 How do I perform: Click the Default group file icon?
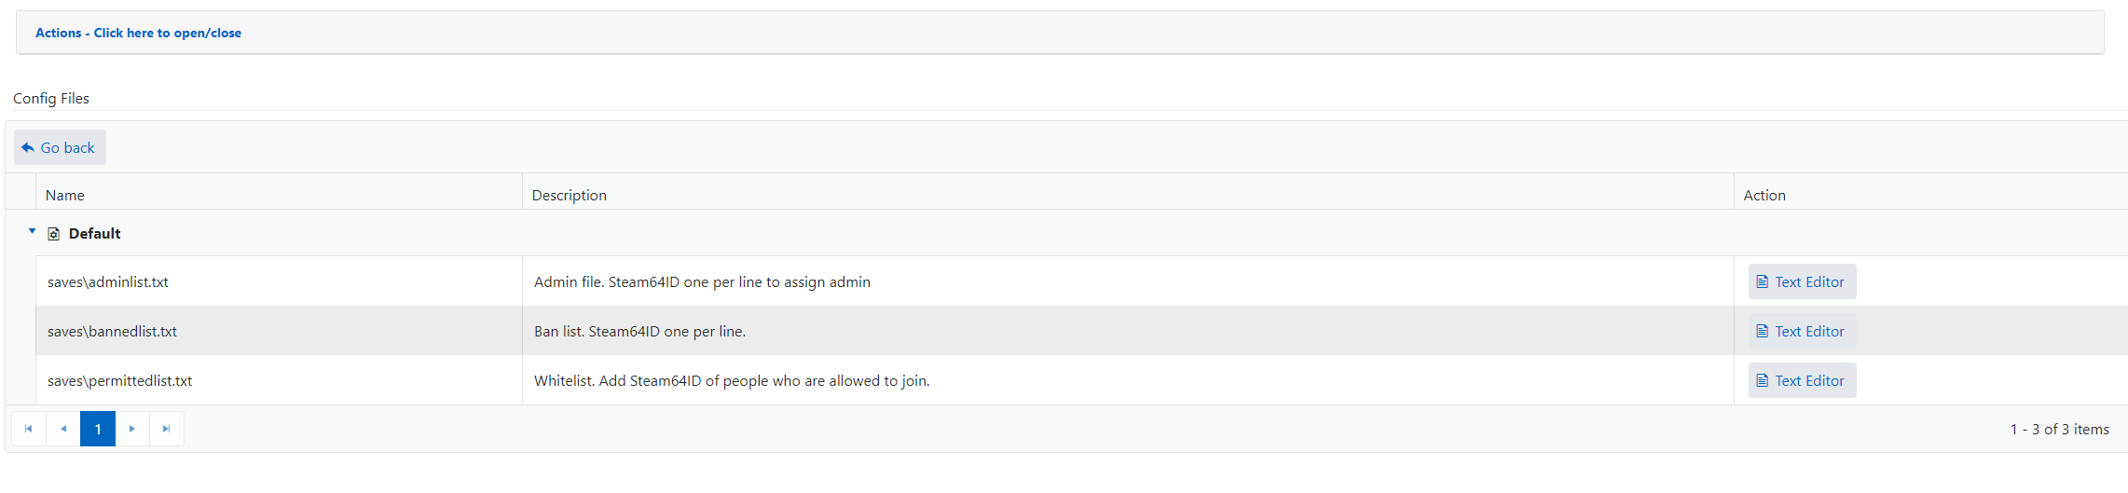[x=54, y=234]
